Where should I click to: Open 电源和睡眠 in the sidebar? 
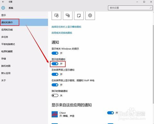click(x=24, y=51)
